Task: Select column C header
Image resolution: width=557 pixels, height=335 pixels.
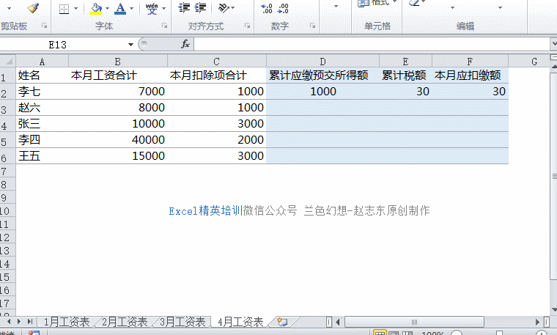Action: coord(216,62)
